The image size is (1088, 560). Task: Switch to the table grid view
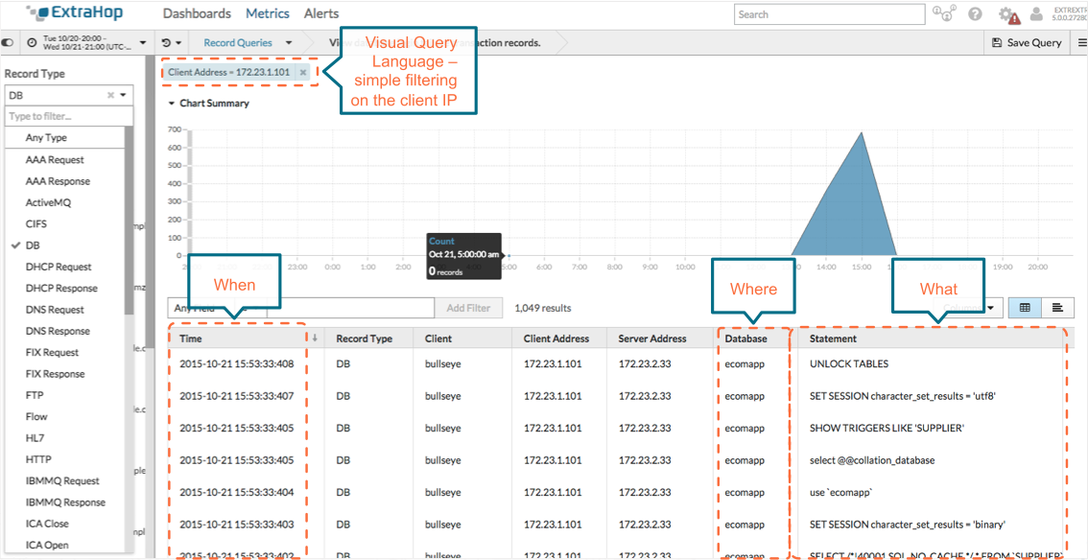pos(1025,307)
